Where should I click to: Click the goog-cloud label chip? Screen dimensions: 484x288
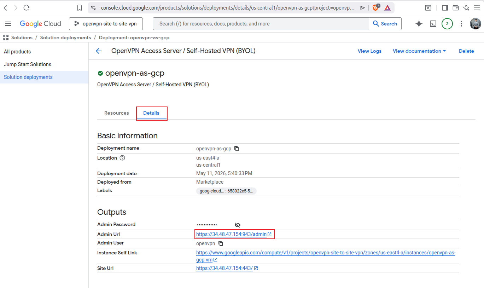point(226,191)
